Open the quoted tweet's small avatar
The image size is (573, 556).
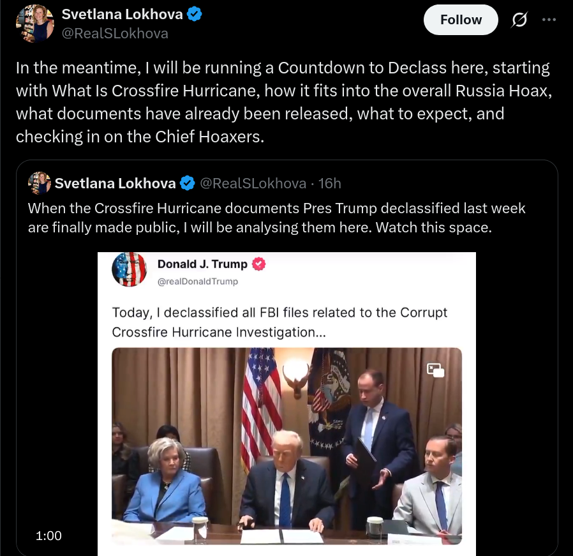39,183
